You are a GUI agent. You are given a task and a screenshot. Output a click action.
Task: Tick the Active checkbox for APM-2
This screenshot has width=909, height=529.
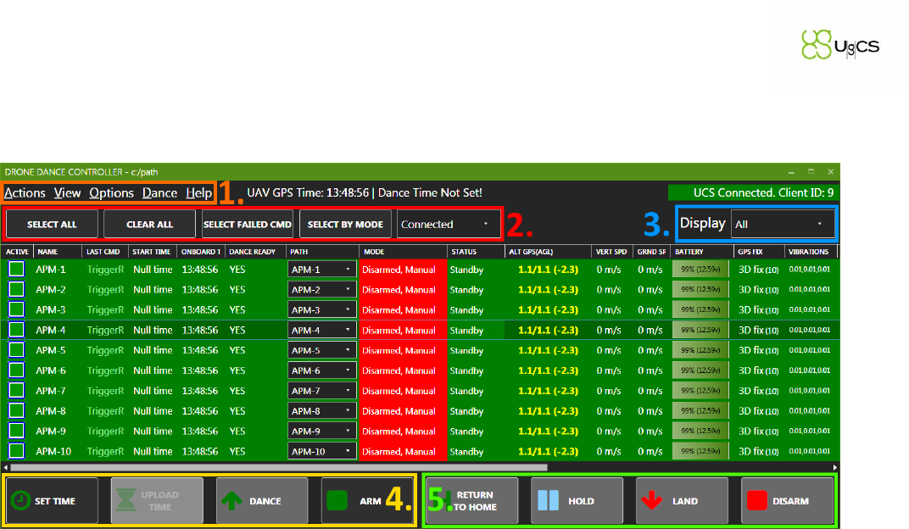tap(17, 289)
